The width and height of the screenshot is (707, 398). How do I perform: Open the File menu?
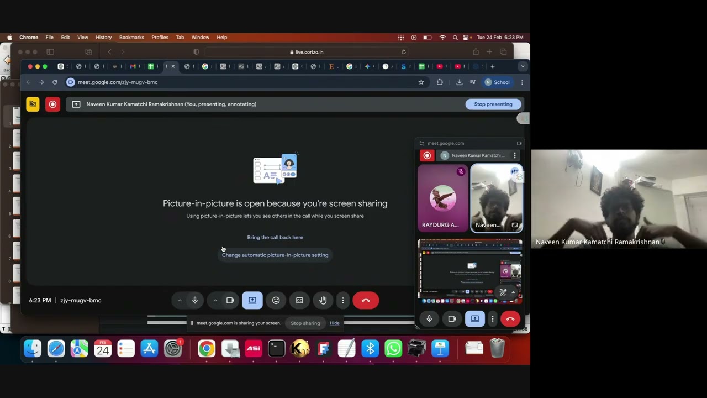pos(50,37)
